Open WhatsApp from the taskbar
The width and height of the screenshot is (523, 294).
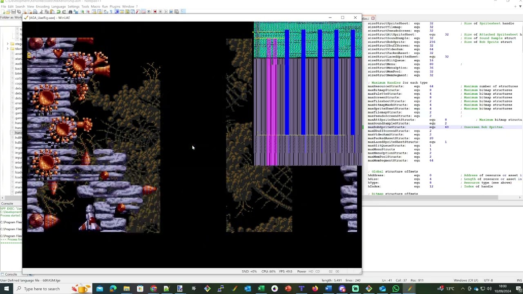coord(396,289)
